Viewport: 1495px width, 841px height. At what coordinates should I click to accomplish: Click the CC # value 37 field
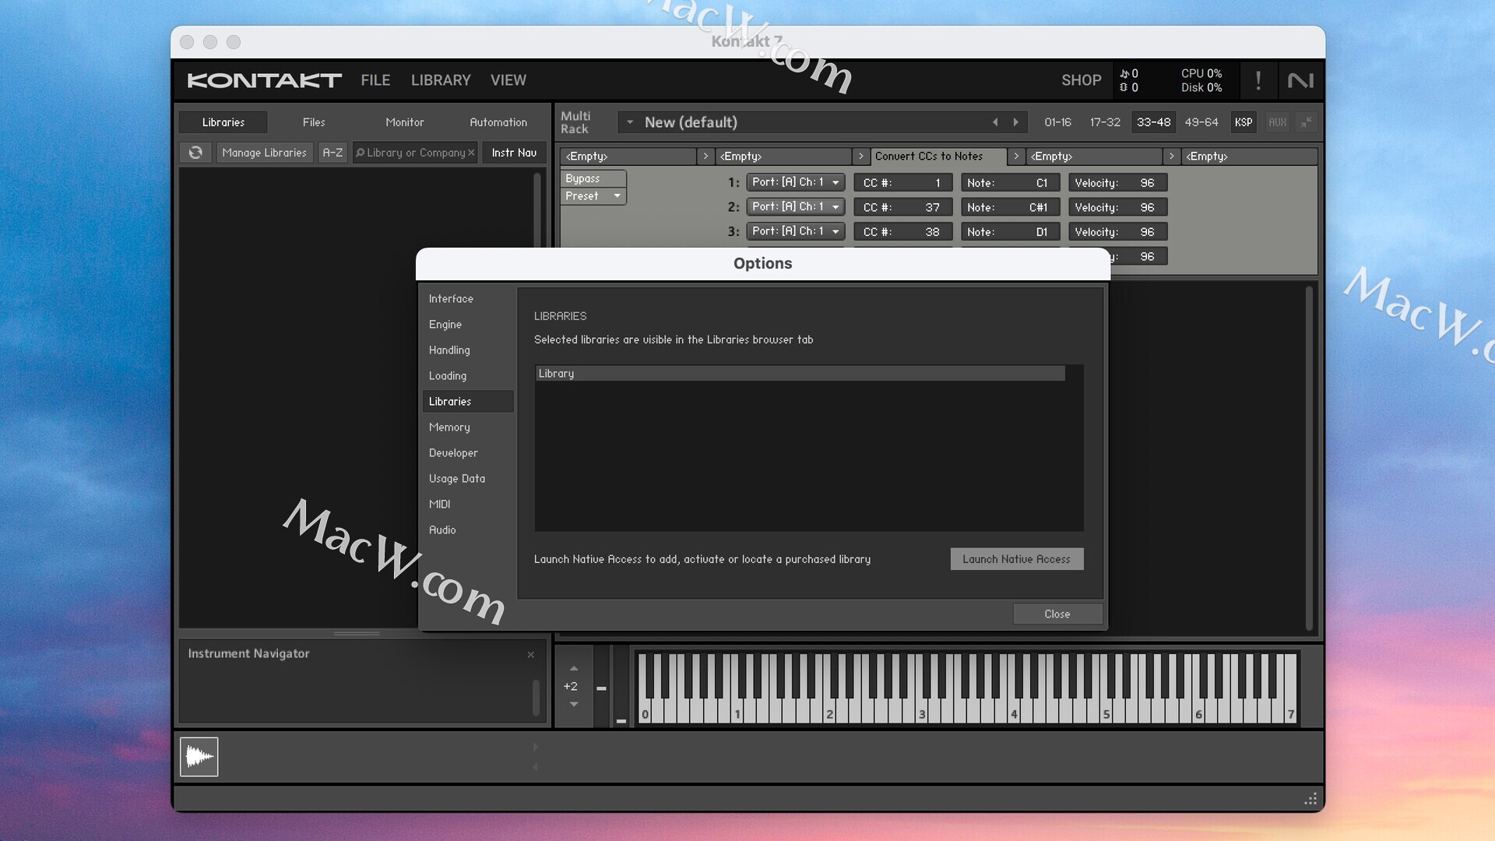tap(903, 207)
